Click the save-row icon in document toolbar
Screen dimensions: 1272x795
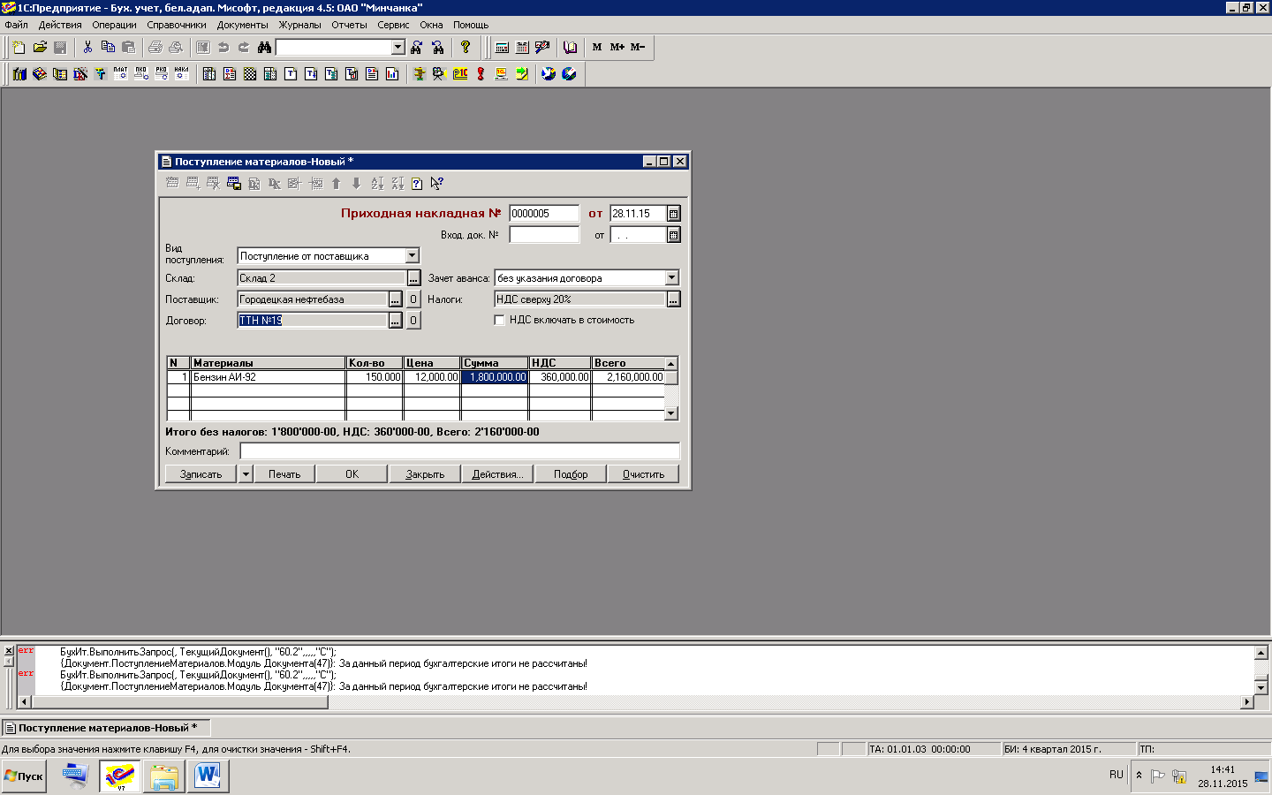pos(233,183)
